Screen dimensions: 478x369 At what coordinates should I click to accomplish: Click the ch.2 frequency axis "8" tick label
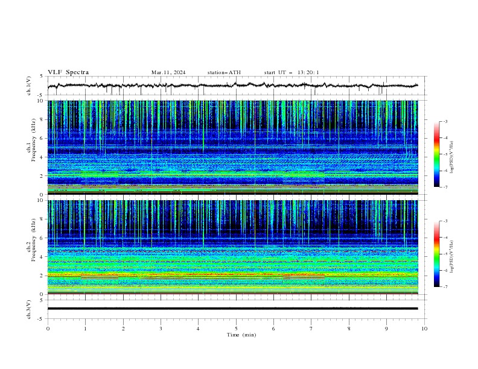pos(42,219)
